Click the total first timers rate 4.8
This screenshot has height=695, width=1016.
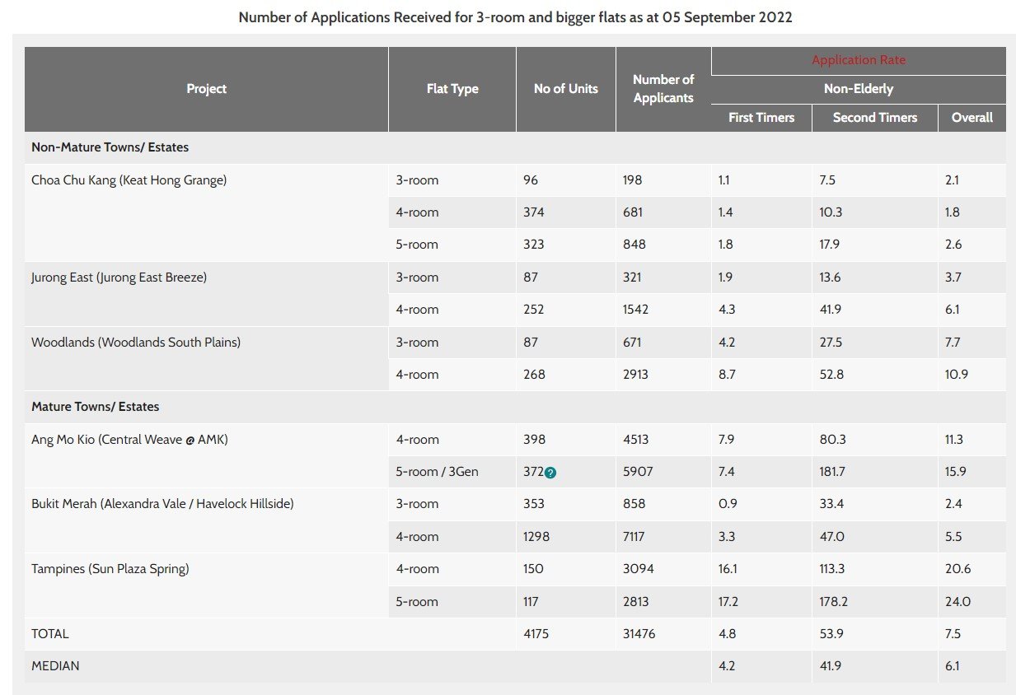point(727,634)
